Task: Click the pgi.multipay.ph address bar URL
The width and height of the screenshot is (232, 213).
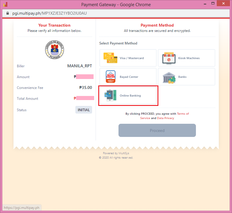Action: click(x=49, y=13)
